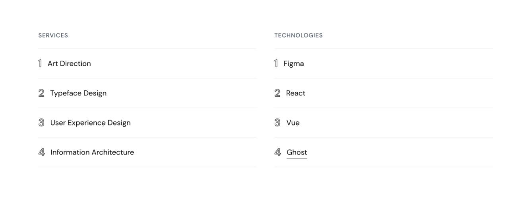
Task: Click the TECHNOLOGIES section heading
Action: pyautogui.click(x=298, y=35)
